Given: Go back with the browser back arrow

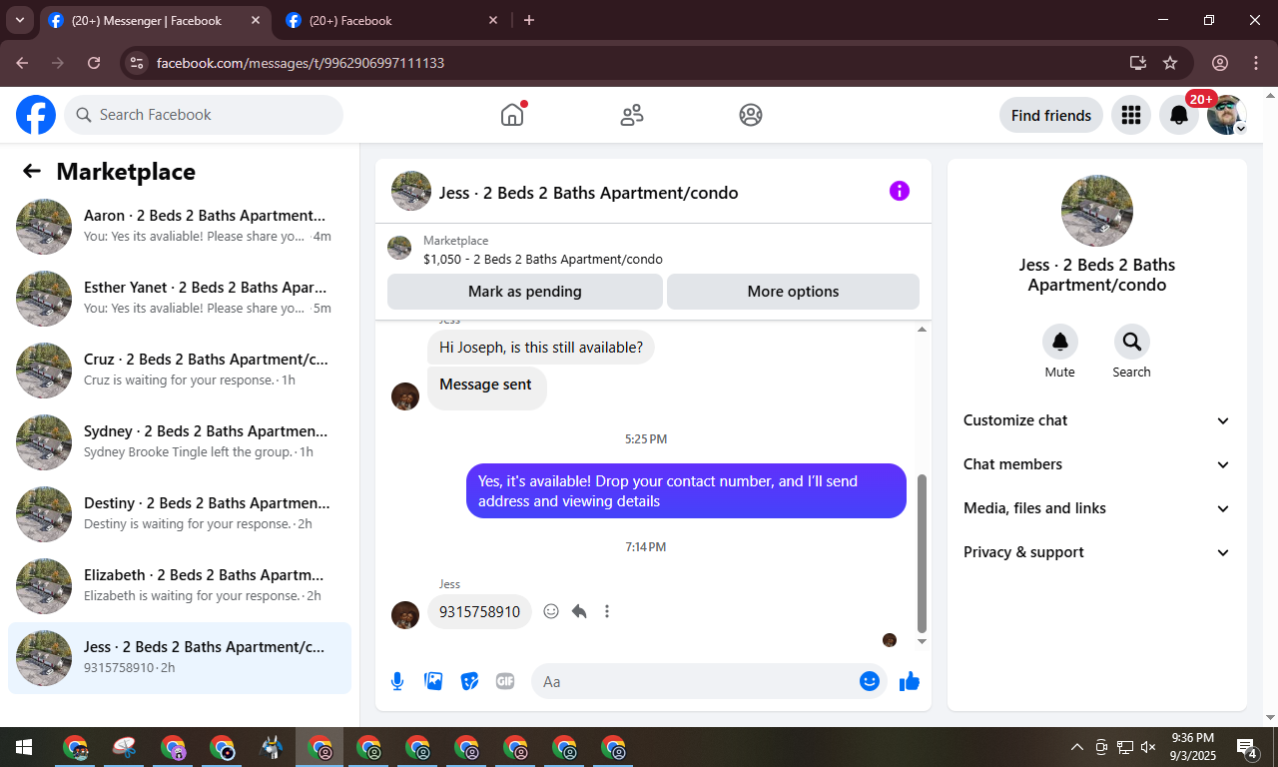Looking at the screenshot, I should 22,63.
